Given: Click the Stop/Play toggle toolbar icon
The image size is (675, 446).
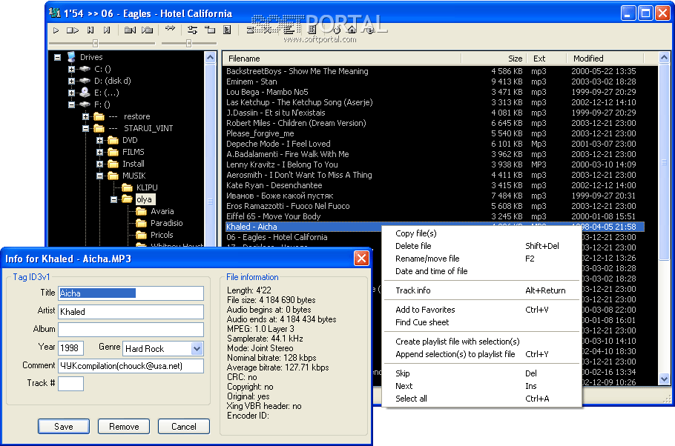Looking at the screenshot, I should click(73, 30).
